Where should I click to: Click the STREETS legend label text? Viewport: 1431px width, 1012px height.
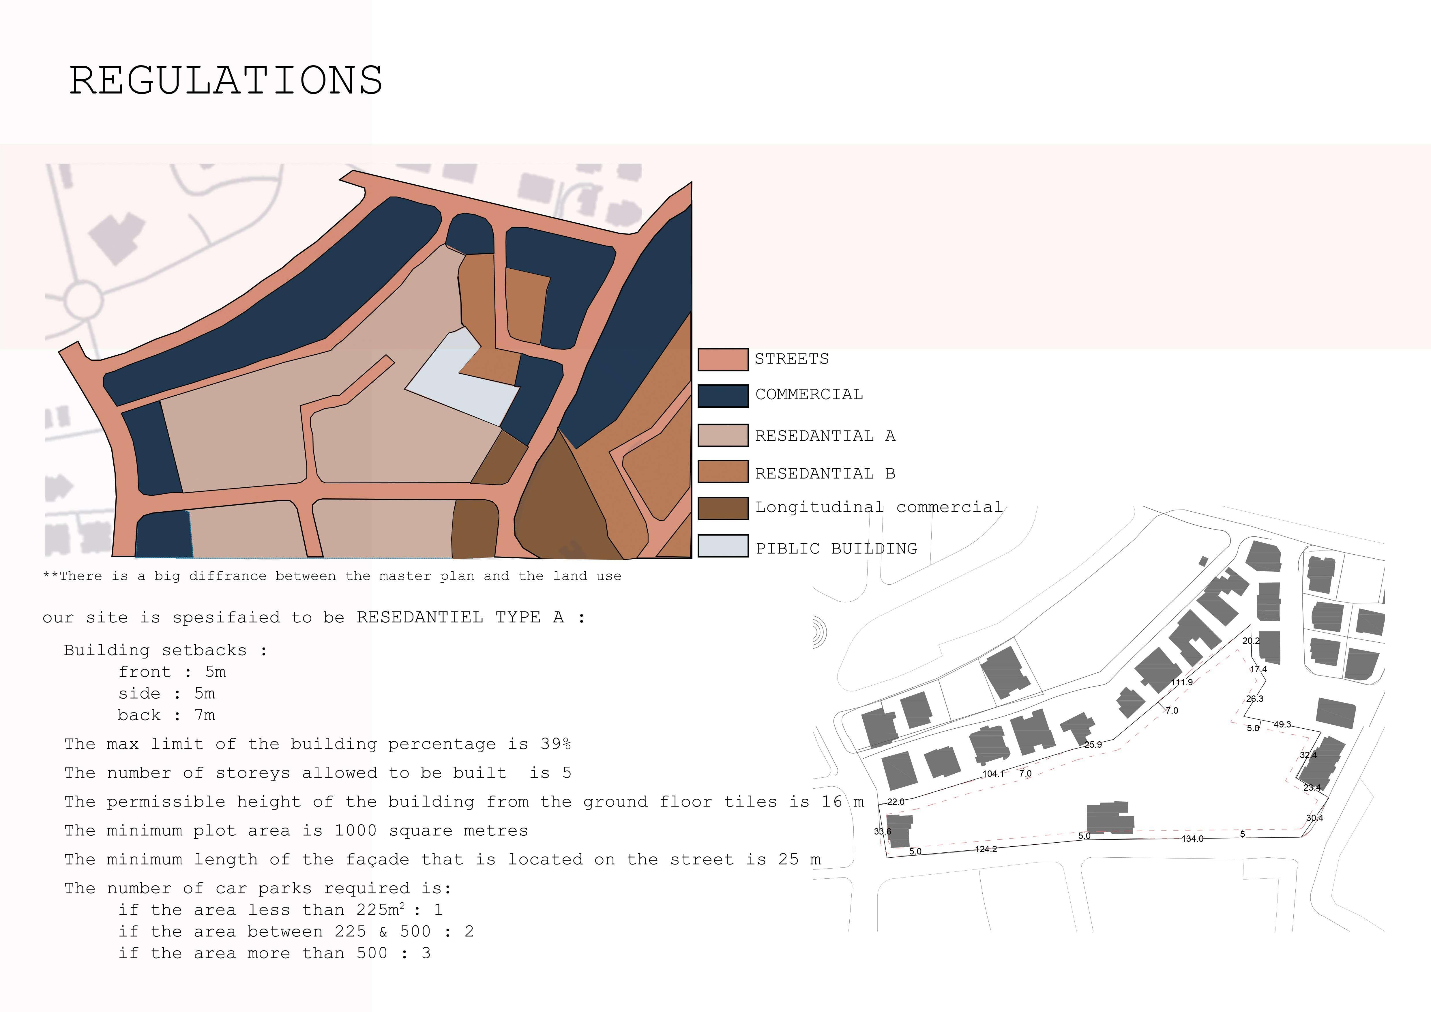(792, 359)
